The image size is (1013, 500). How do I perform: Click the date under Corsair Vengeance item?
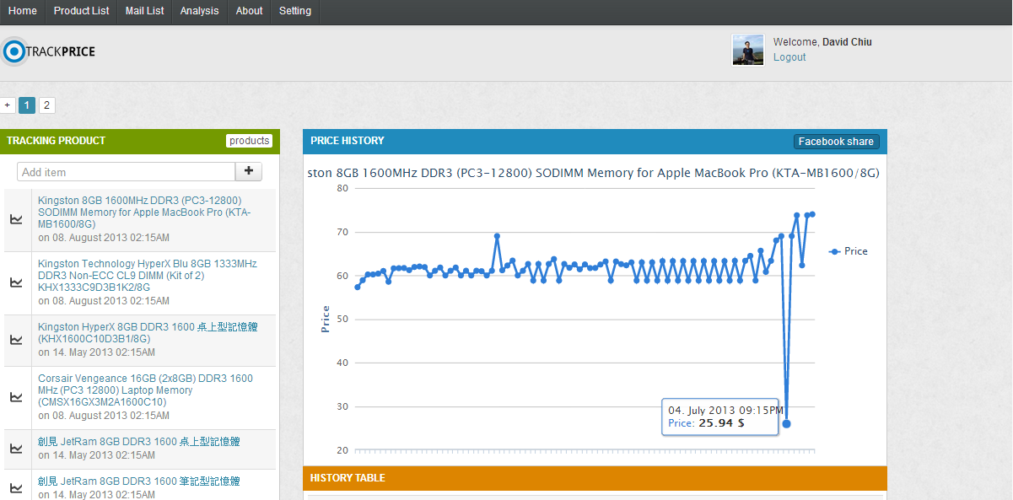click(x=104, y=416)
